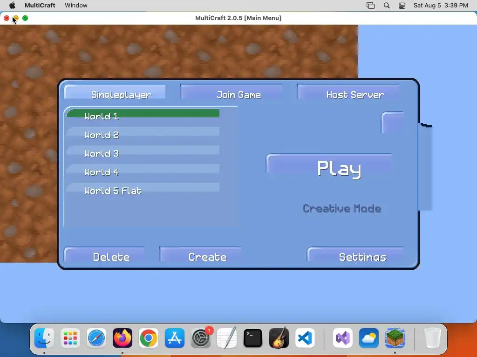Select World 3 in the list
The height and width of the screenshot is (357, 477).
(x=143, y=152)
